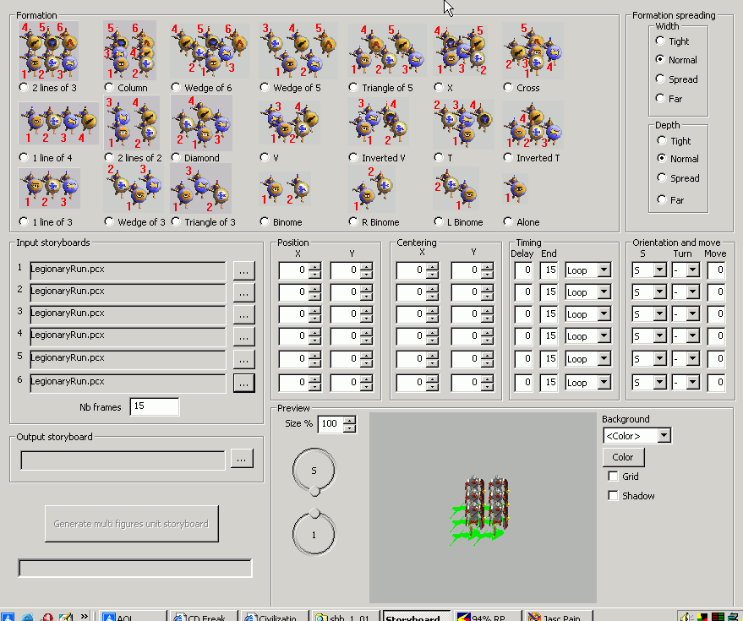Enable the Grid checkbox
Screen dimensions: 743x621
coord(613,476)
